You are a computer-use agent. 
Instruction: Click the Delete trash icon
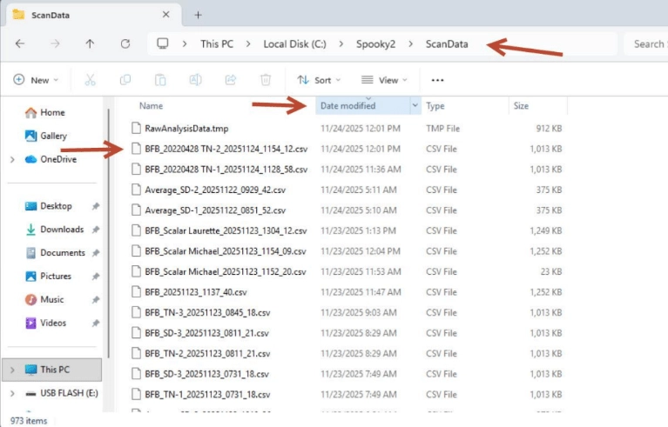tap(266, 80)
